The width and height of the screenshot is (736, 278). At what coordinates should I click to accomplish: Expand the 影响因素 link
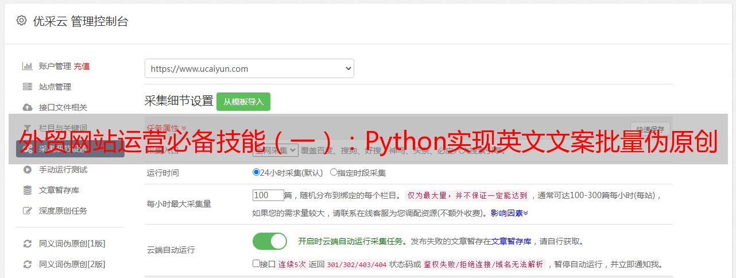point(509,213)
